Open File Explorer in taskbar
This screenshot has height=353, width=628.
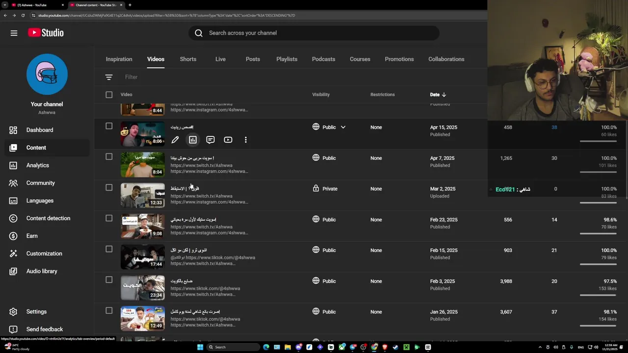click(x=288, y=347)
